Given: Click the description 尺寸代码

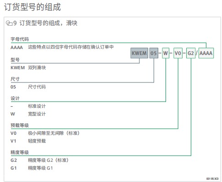Looking at the screenshot, I should [37, 87].
